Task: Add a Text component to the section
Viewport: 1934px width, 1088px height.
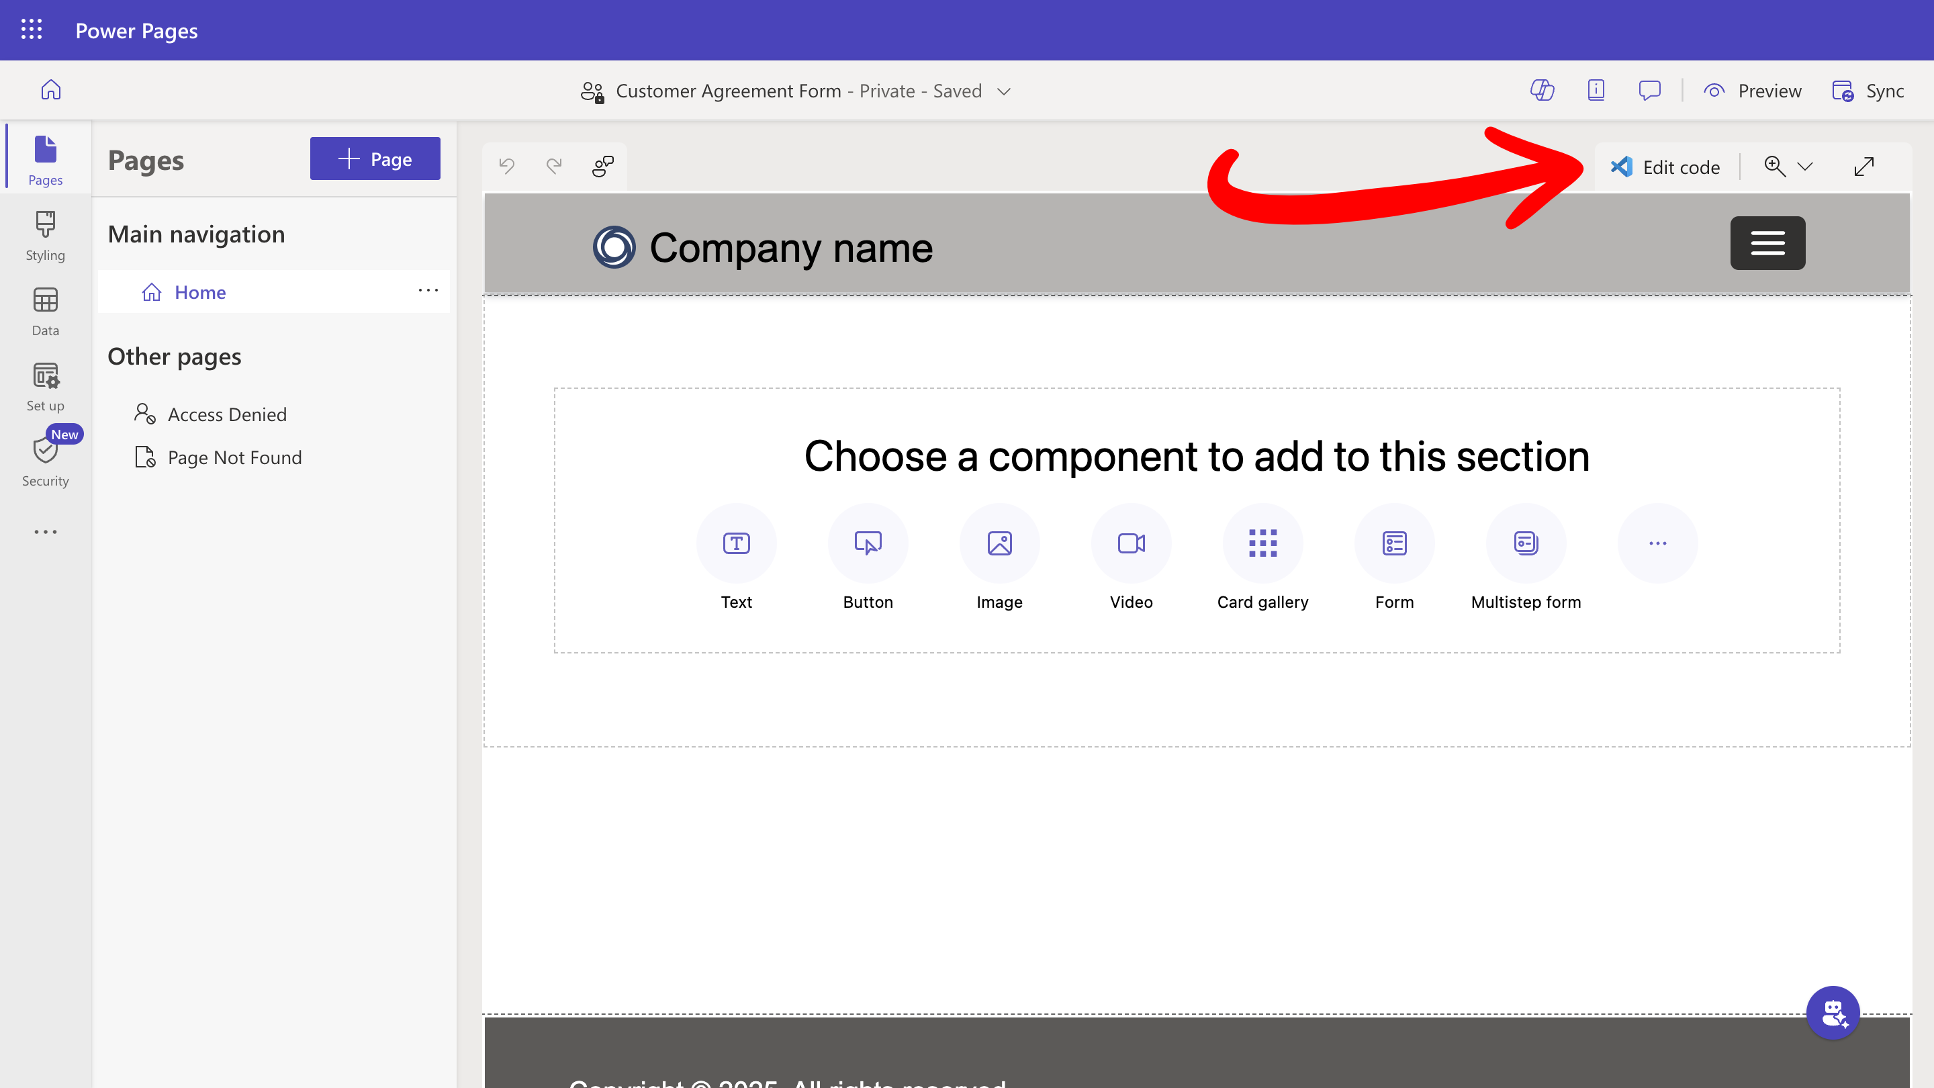Action: pos(737,543)
